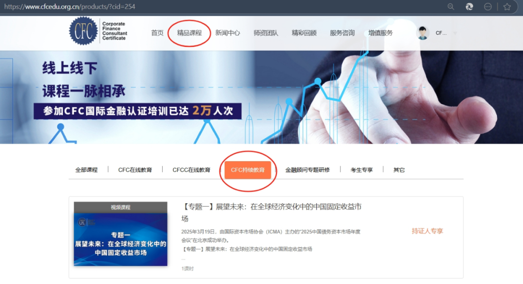
Task: Click 视频课程 label on course thumbnail
Action: click(121, 208)
